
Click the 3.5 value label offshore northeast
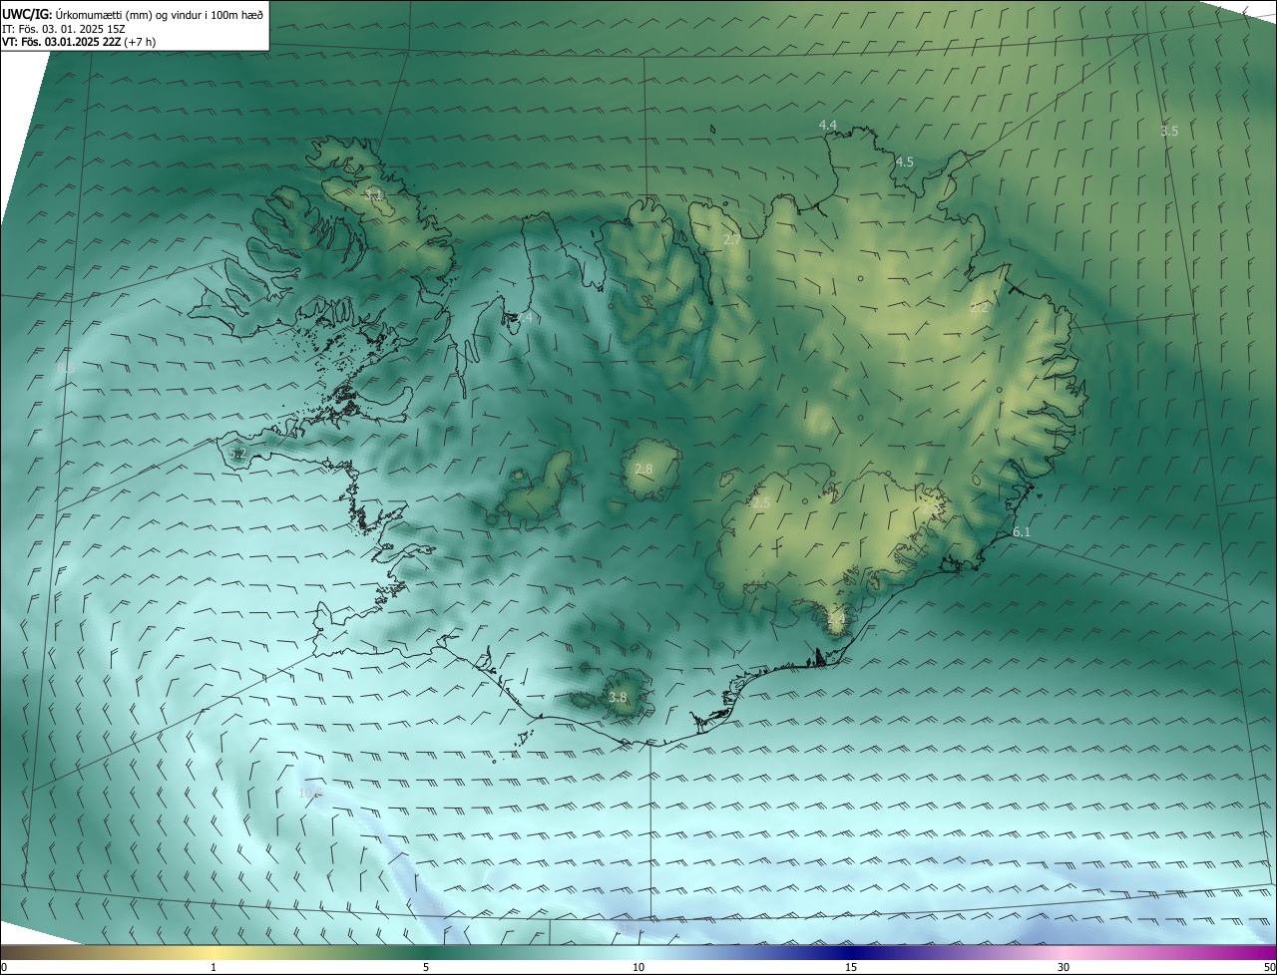[1169, 131]
